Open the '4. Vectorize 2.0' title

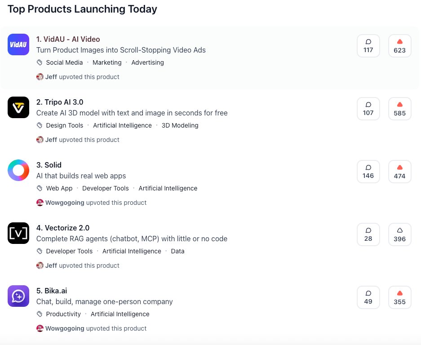(63, 228)
